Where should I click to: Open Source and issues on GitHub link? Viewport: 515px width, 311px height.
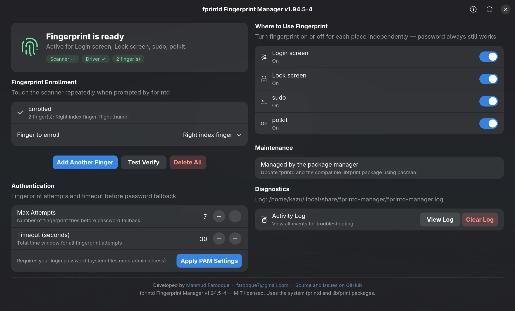(x=328, y=285)
